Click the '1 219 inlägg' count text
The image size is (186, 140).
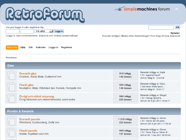[x=125, y=119]
